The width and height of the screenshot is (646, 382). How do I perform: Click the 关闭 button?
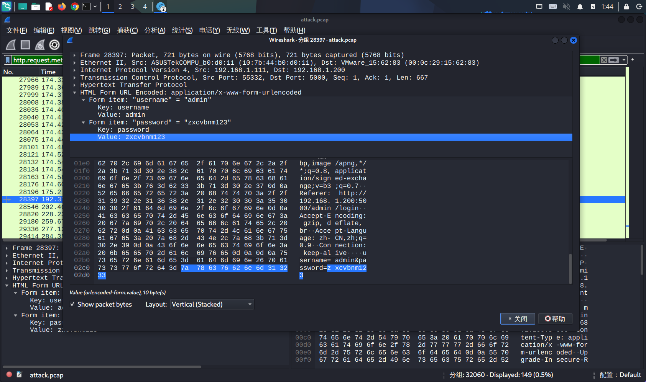(x=518, y=319)
